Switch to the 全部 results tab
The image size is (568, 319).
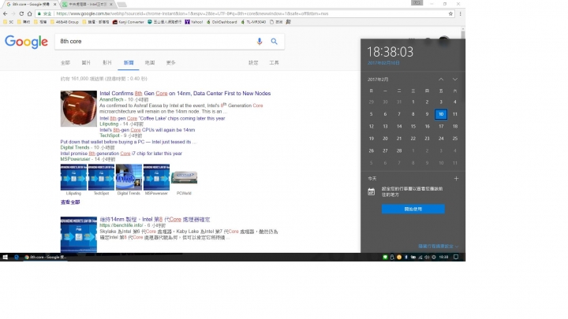pos(65,62)
